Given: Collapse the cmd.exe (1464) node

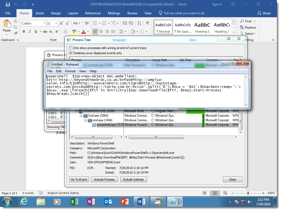Looking at the screenshot, I should pyautogui.click(x=85, y=120).
